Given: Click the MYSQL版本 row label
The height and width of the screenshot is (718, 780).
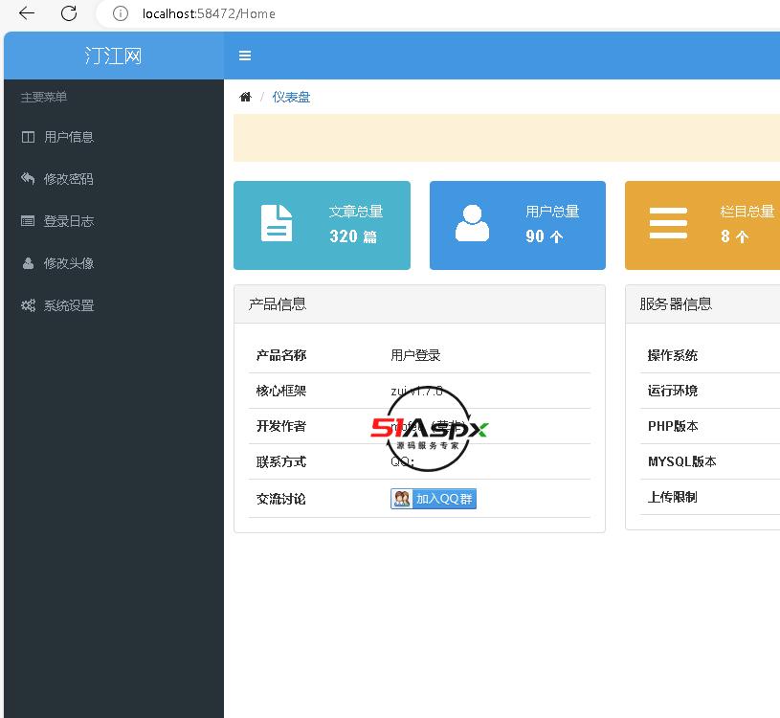Looking at the screenshot, I should (682, 461).
